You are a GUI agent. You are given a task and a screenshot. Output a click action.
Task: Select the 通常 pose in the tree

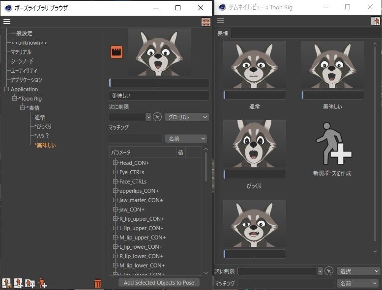pyautogui.click(x=40, y=117)
